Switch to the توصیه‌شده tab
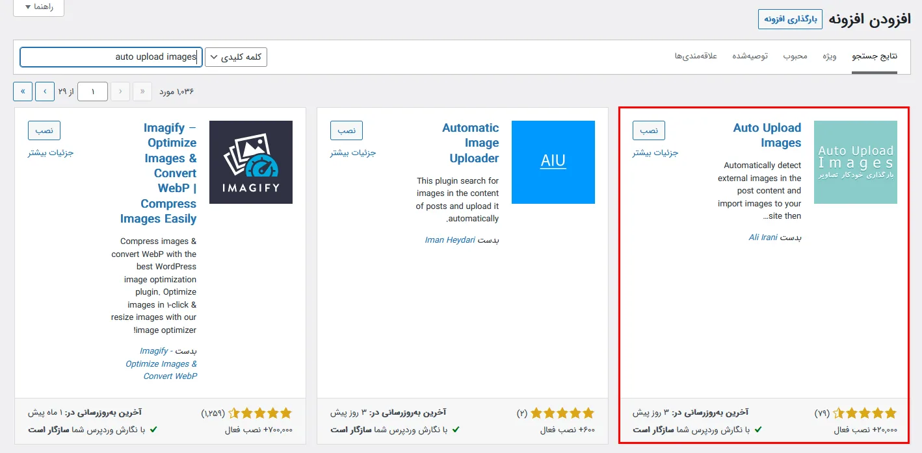 coord(750,56)
